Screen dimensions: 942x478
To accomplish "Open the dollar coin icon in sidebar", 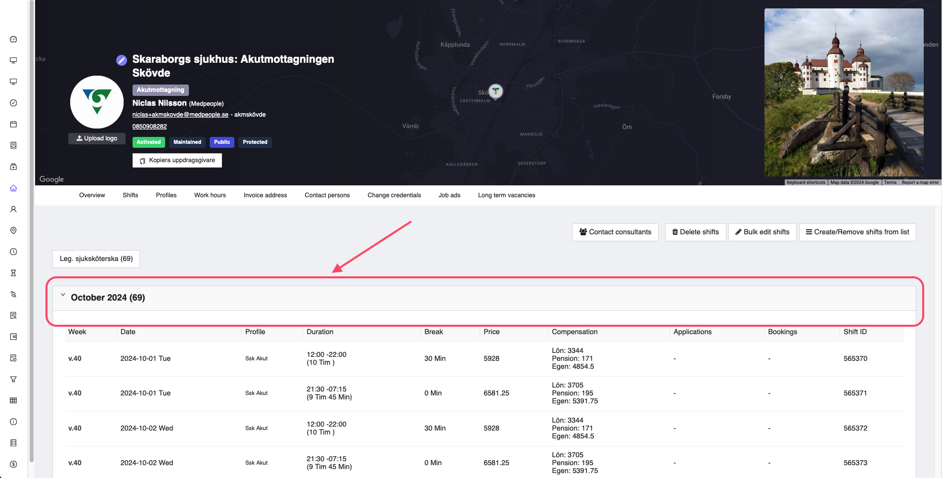I will (x=13, y=464).
